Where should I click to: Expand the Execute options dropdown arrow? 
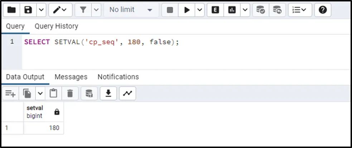point(200,10)
